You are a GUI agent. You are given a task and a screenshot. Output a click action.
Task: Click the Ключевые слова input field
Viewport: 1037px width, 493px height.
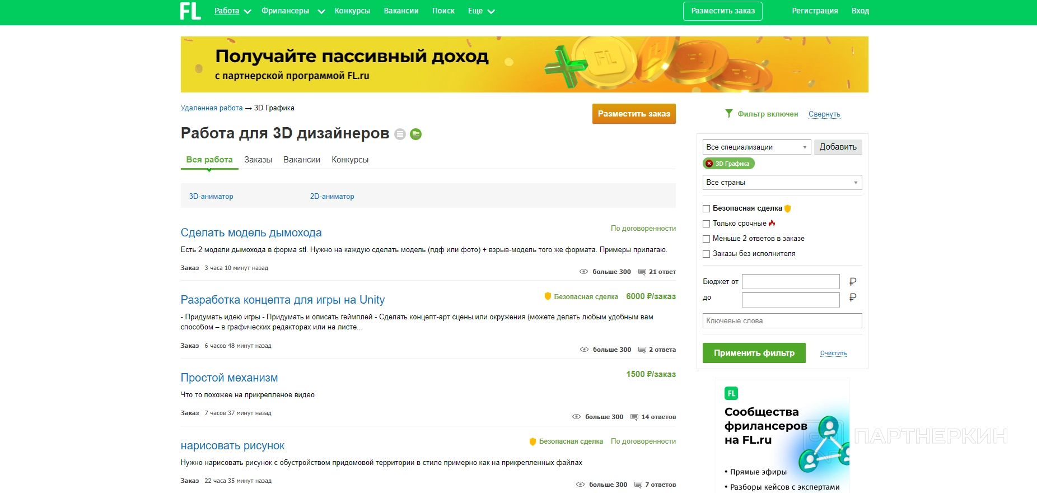[x=782, y=321]
